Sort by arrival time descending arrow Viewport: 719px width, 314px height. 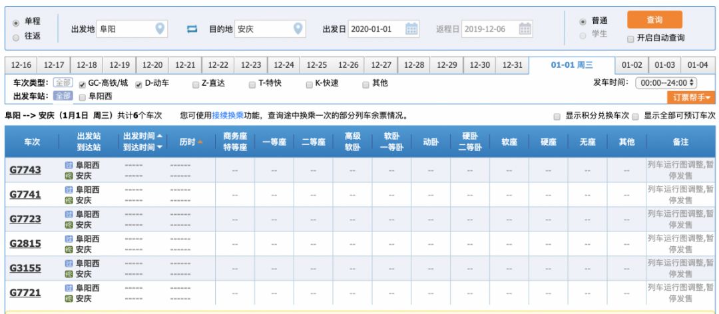click(159, 147)
